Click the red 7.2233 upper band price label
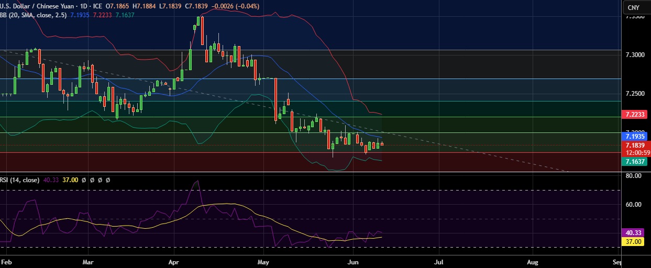Viewport: 651px width, 268px height. 633,114
